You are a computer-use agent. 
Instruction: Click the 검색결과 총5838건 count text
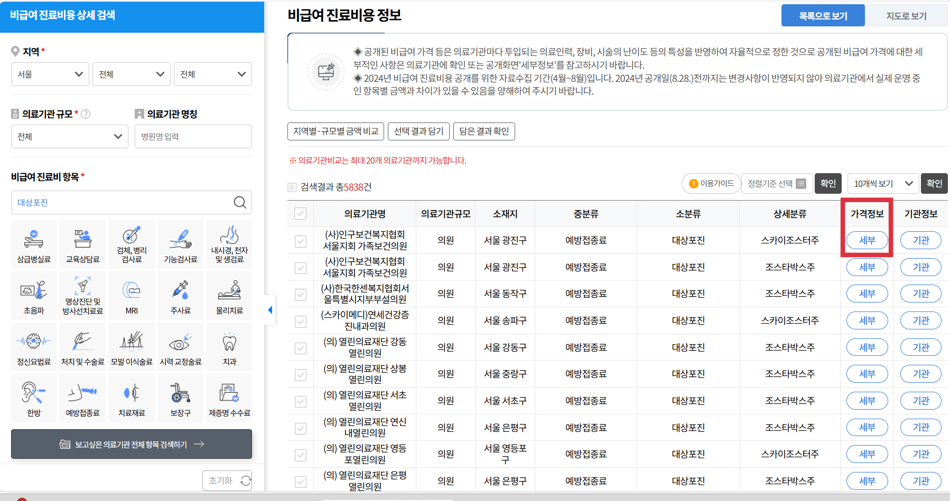click(x=336, y=187)
